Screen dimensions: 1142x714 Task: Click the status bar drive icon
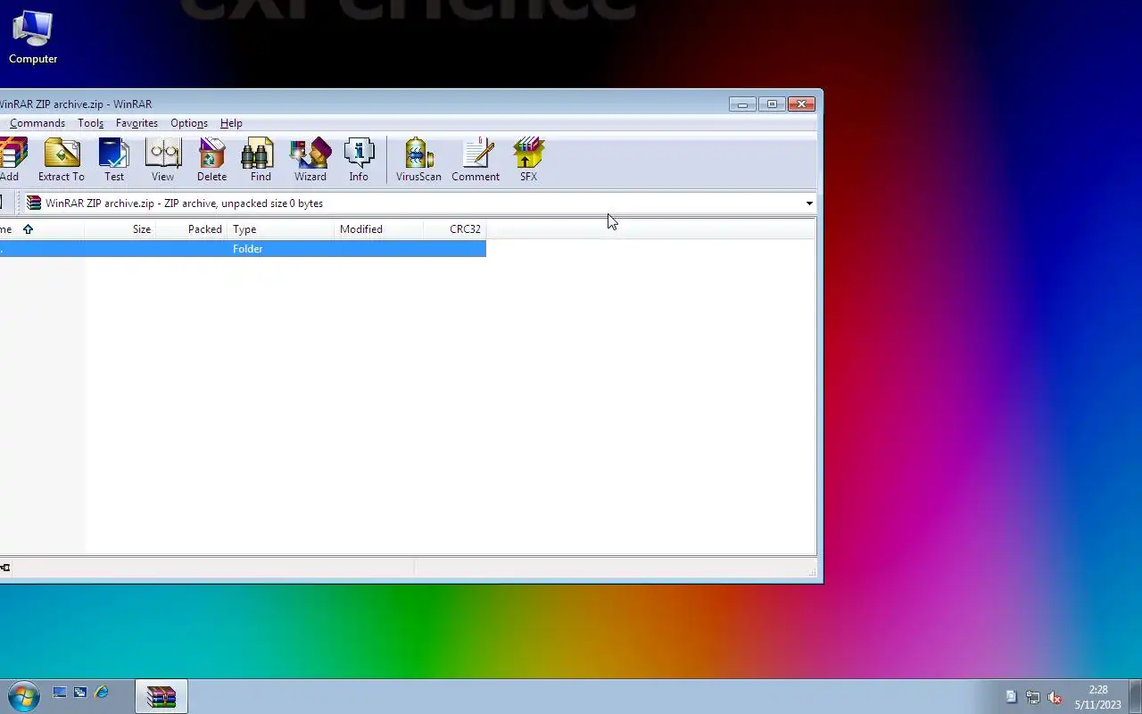(5, 568)
